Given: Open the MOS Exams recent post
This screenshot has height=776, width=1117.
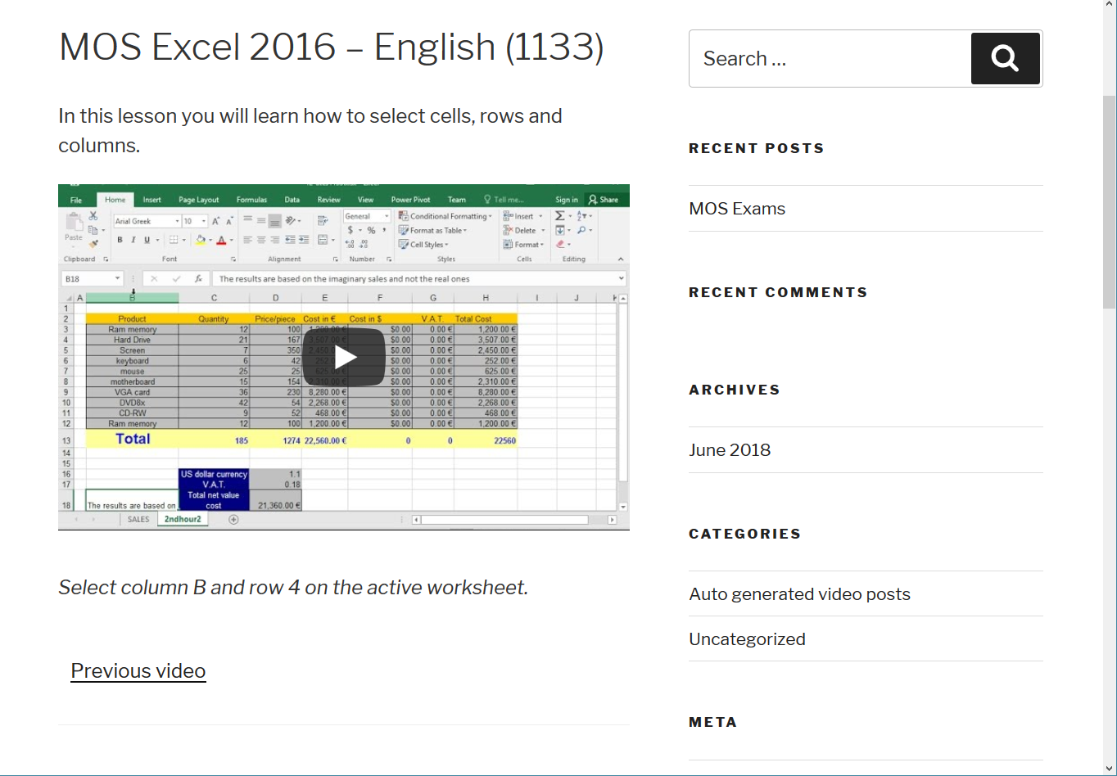Looking at the screenshot, I should 737,209.
